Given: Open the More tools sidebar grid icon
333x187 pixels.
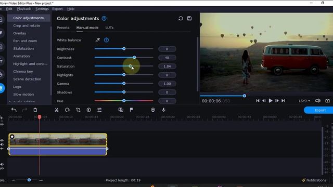Looking at the screenshot, I should (x=2, y=88).
